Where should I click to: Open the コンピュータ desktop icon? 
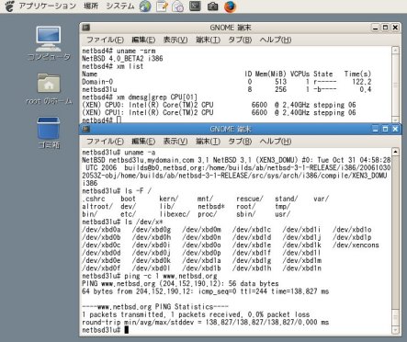(x=49, y=43)
